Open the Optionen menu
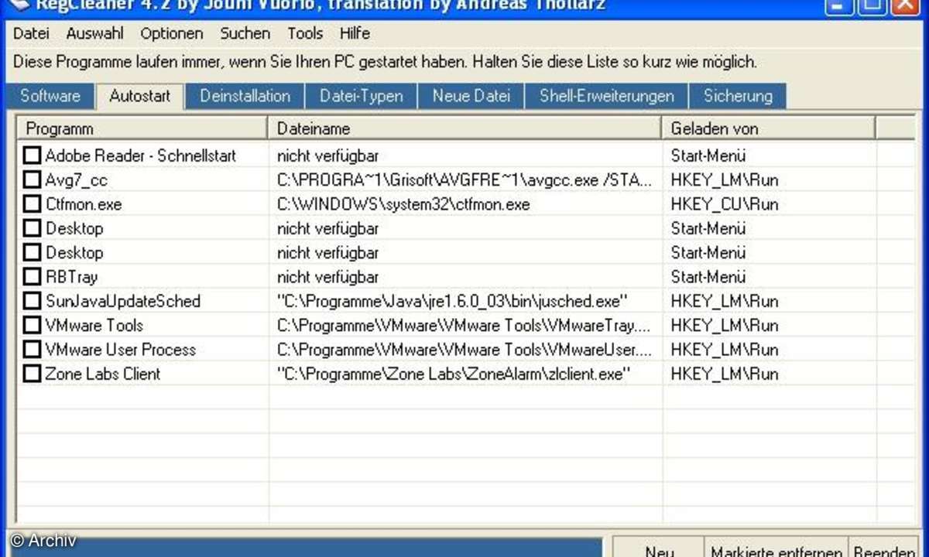929x557 pixels. 172,33
